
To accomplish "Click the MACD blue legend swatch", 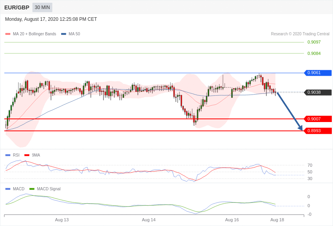I will click(8, 189).
